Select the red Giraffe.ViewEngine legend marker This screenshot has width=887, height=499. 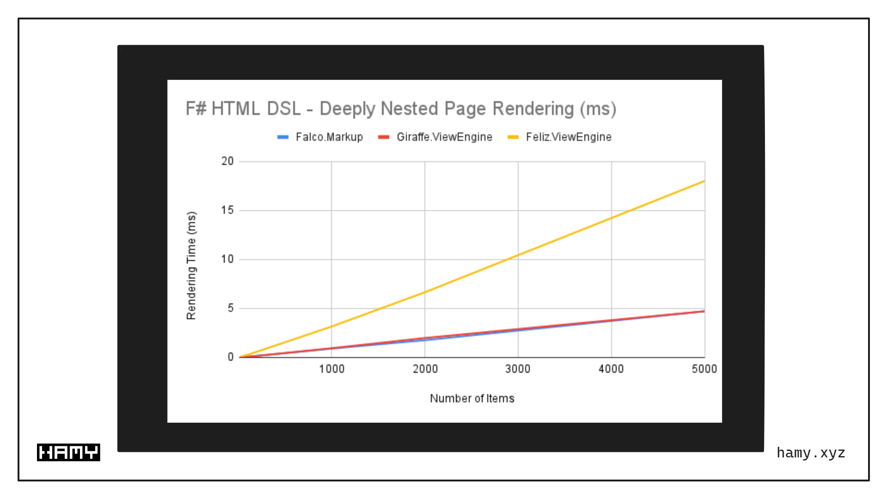384,137
